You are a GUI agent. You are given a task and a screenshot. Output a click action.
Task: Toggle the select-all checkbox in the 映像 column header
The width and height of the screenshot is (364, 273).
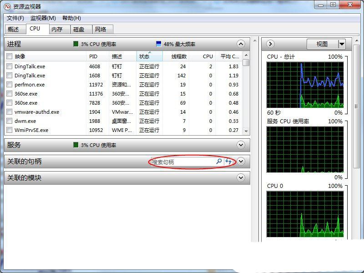coord(10,56)
